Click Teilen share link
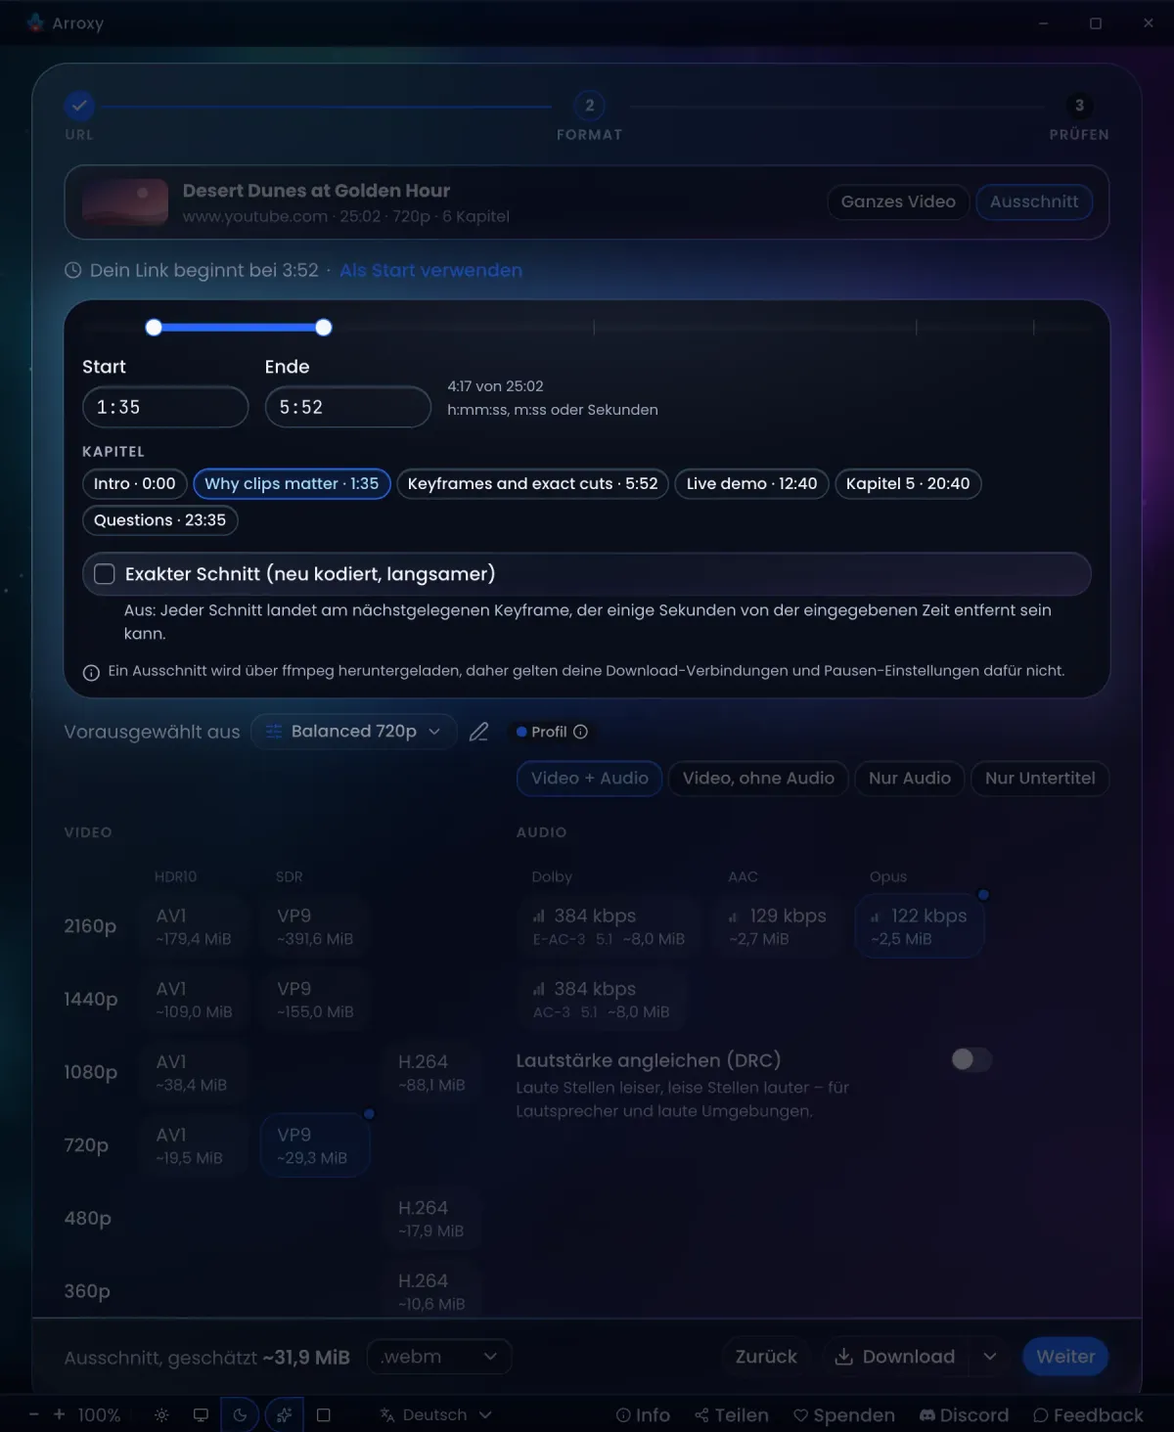 [x=732, y=1415]
